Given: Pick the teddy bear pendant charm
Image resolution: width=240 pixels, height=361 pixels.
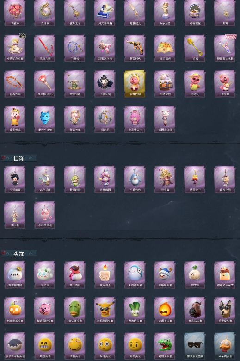Looking at the screenshot, I should point(225,180).
